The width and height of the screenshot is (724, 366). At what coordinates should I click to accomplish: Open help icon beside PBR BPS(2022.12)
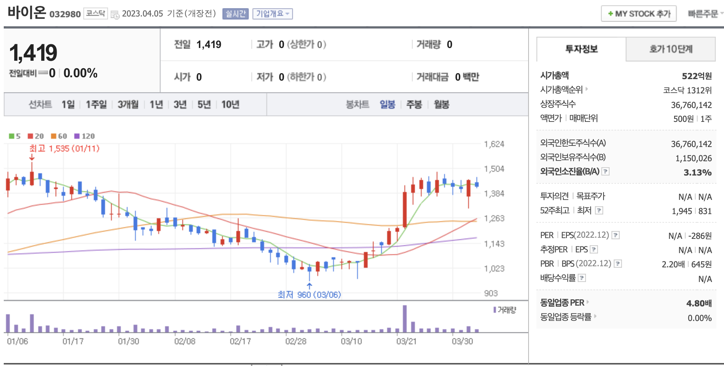click(x=618, y=264)
